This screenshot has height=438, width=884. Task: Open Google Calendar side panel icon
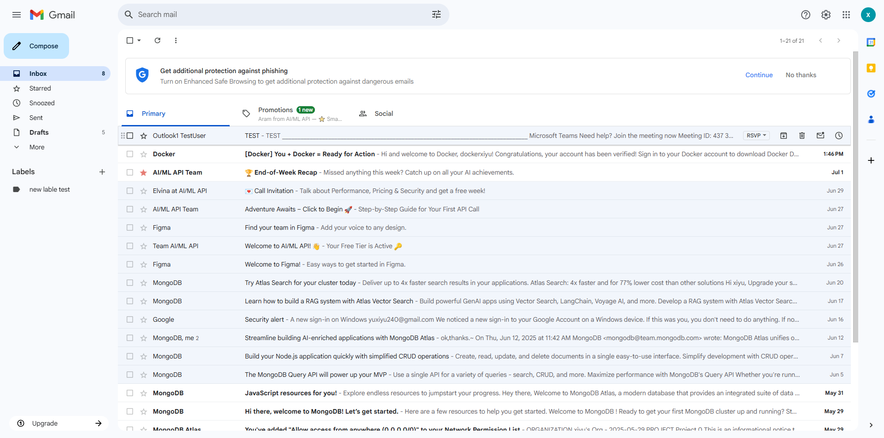tap(871, 42)
